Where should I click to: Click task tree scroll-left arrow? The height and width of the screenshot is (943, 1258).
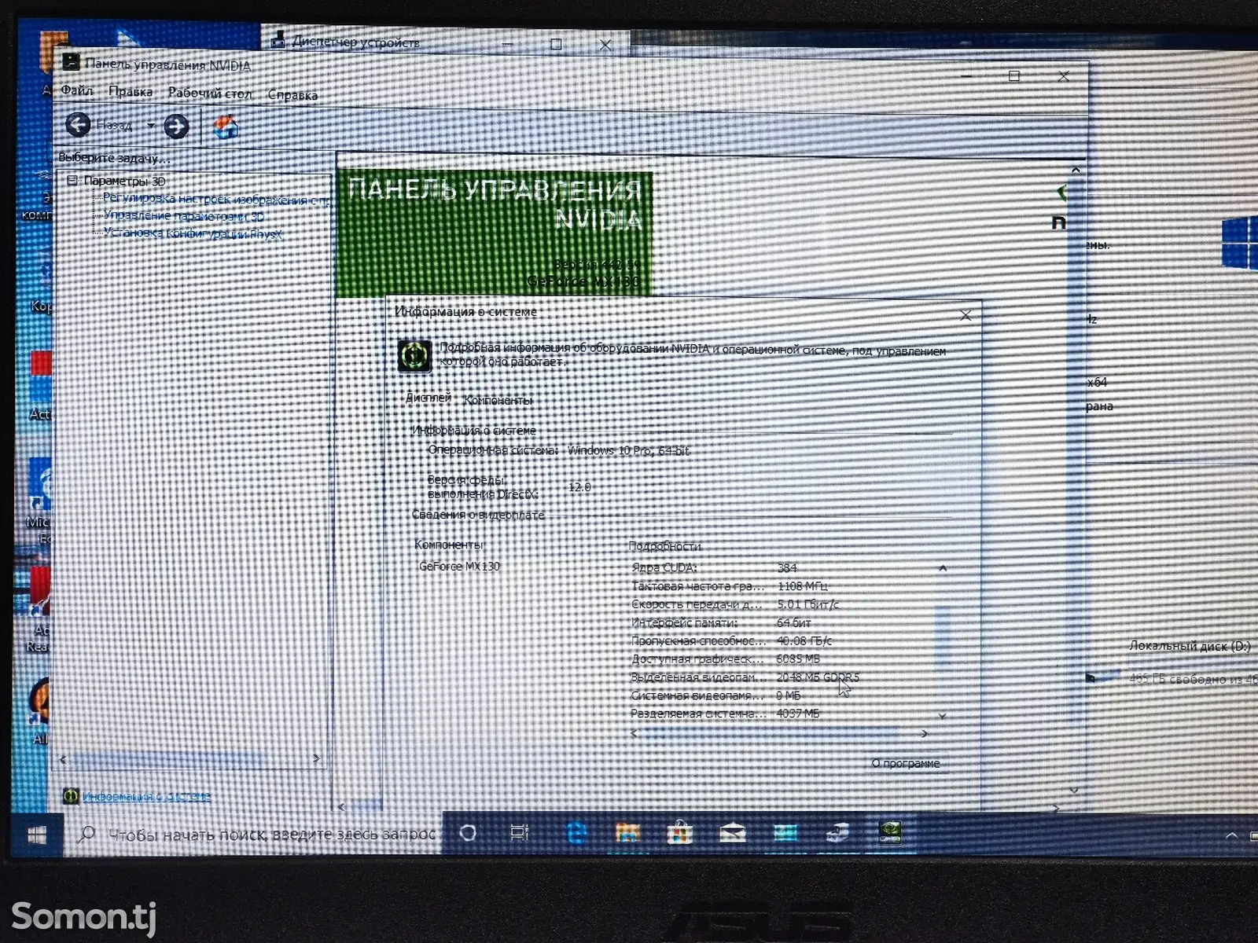(x=63, y=759)
